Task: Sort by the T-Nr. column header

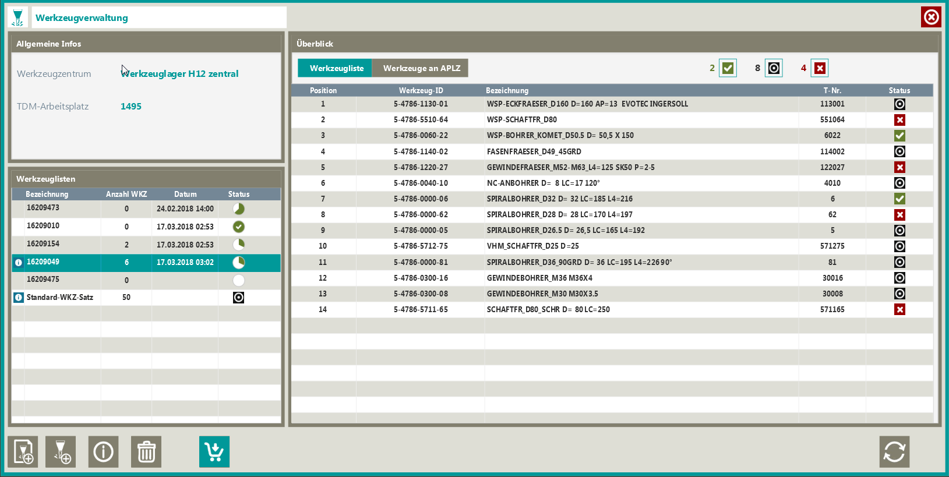Action: coord(832,90)
